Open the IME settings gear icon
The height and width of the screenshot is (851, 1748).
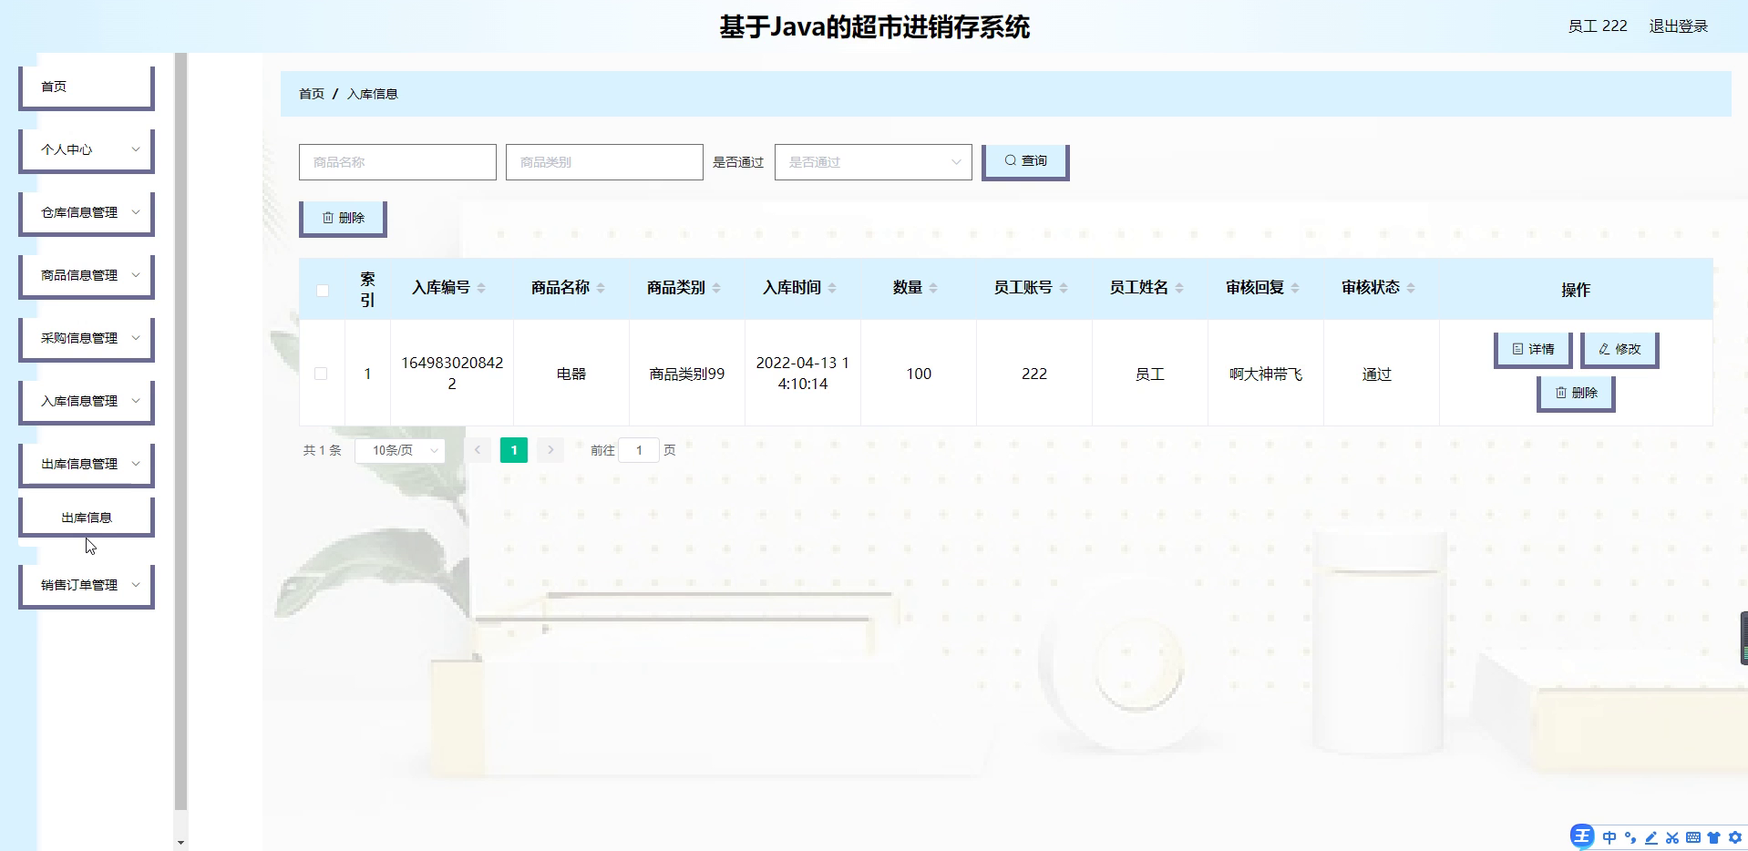pos(1734,837)
